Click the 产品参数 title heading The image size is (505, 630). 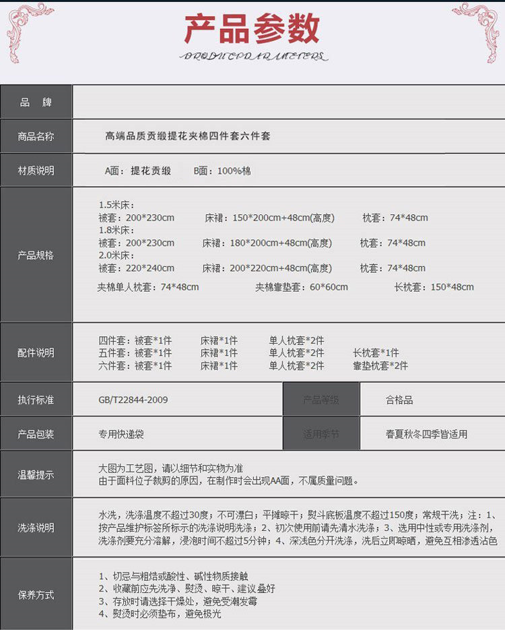pos(252,29)
